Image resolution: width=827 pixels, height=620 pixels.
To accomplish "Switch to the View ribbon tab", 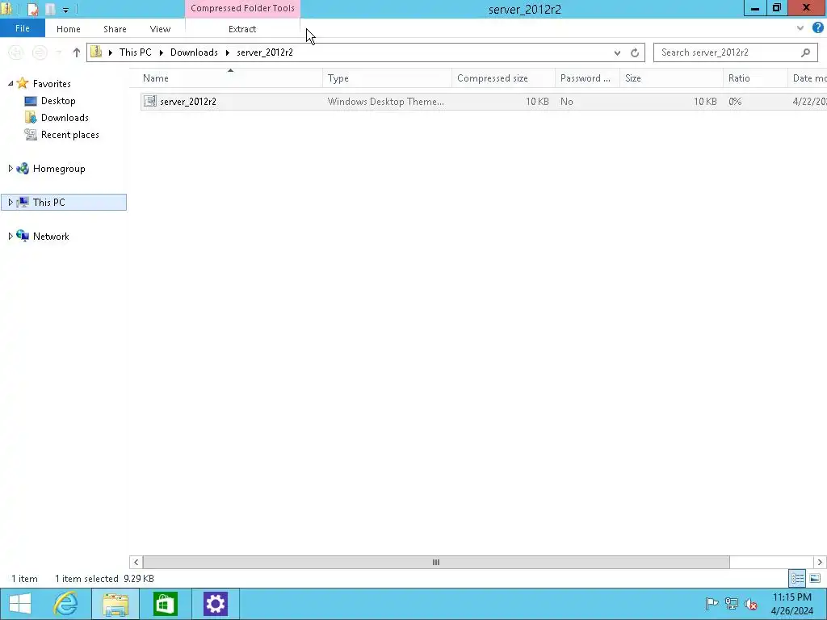I will (160, 29).
